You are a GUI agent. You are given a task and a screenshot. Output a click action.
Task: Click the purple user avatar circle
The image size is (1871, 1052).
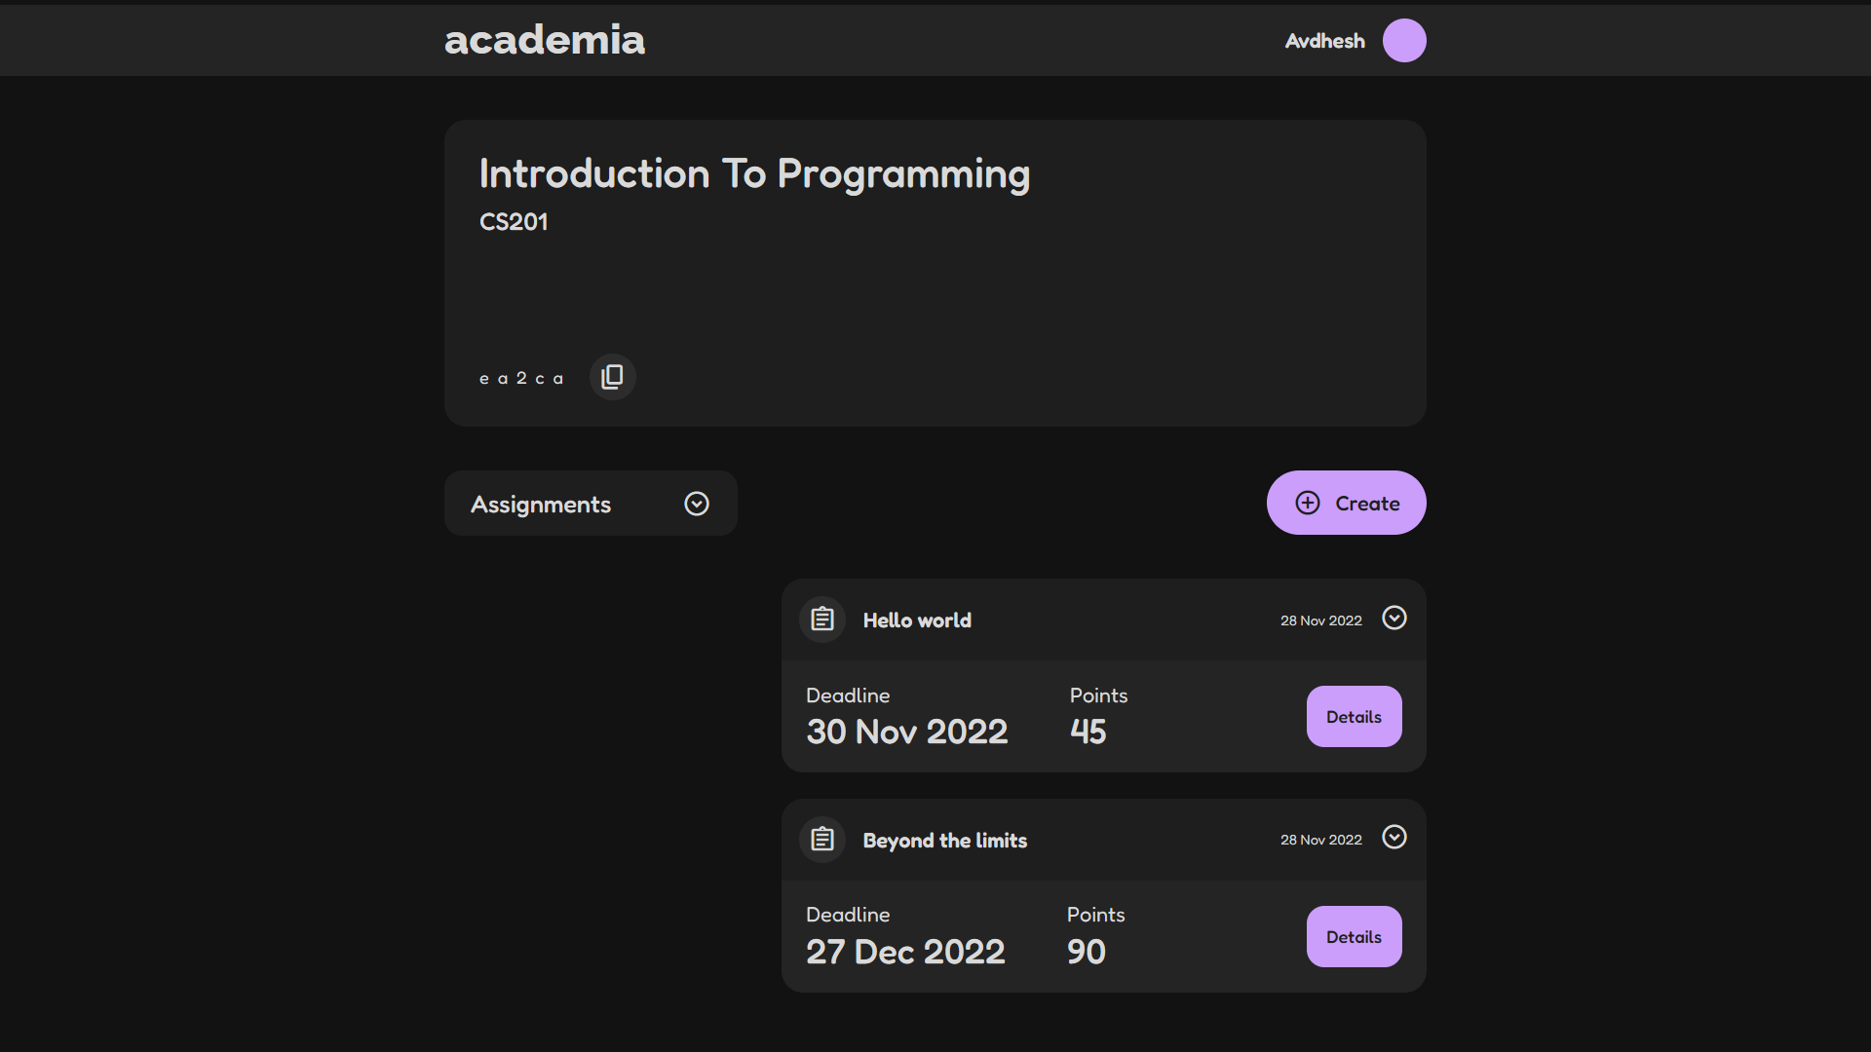click(1404, 41)
